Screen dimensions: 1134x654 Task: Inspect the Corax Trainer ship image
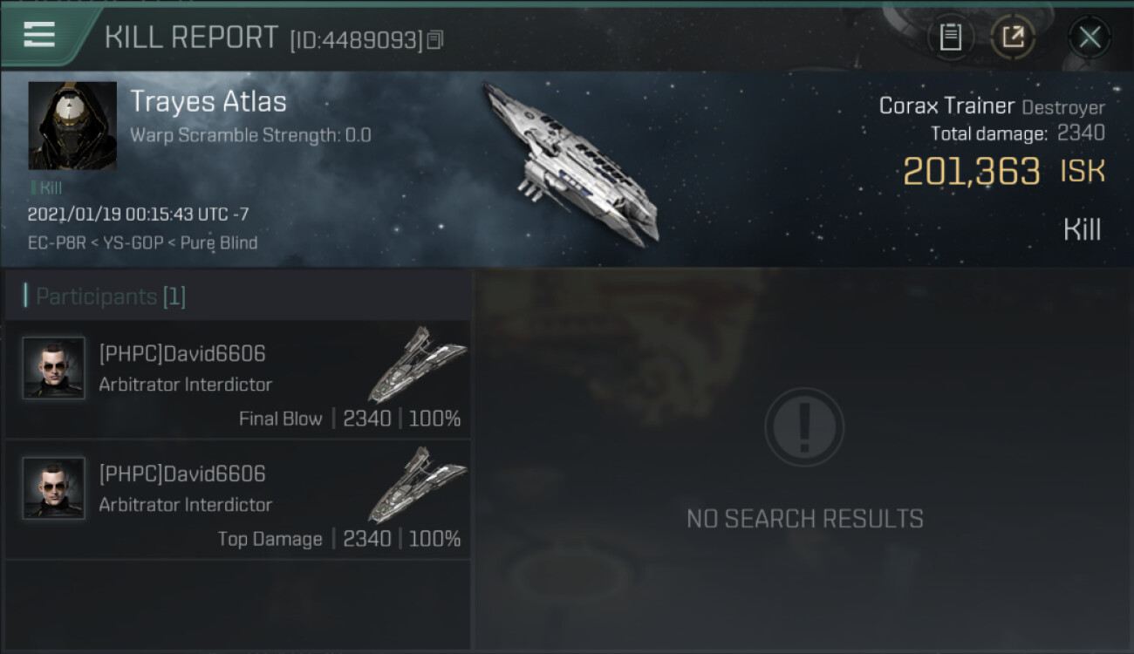572,163
